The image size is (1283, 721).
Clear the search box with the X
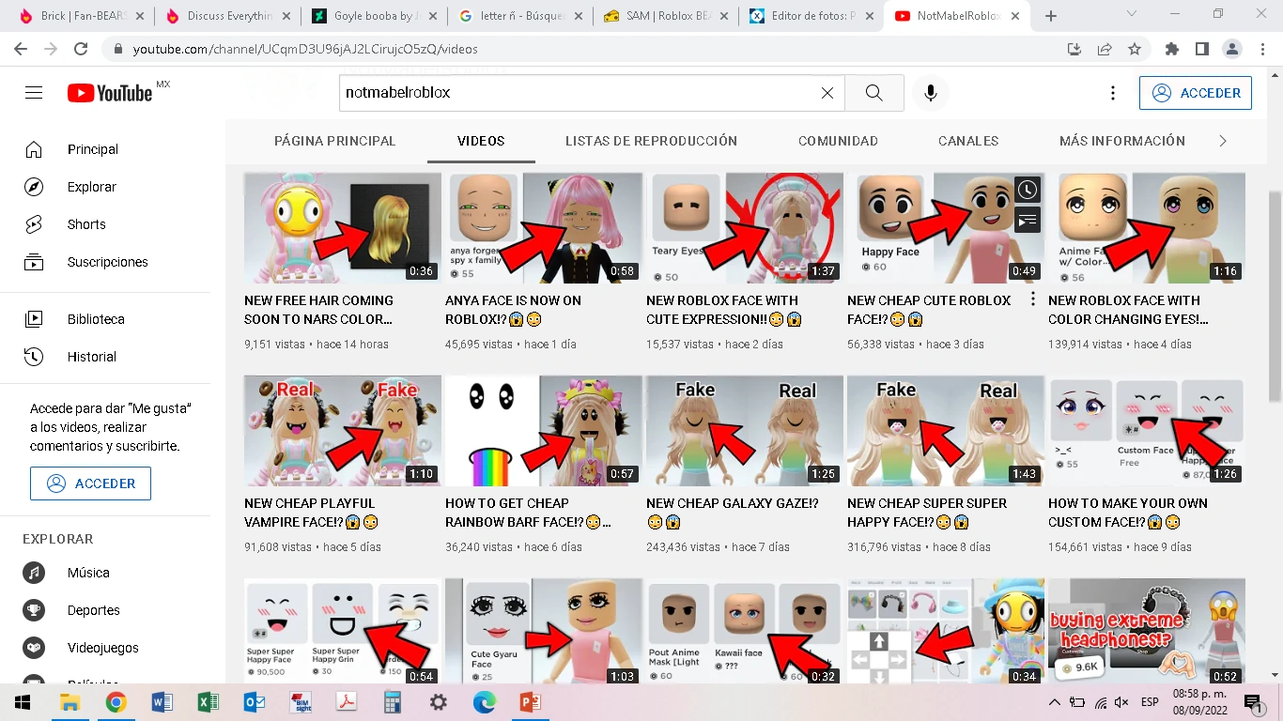(x=827, y=92)
